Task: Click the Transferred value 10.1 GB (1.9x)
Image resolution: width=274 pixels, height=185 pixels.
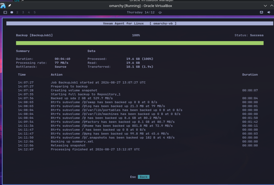Action: click(140, 67)
